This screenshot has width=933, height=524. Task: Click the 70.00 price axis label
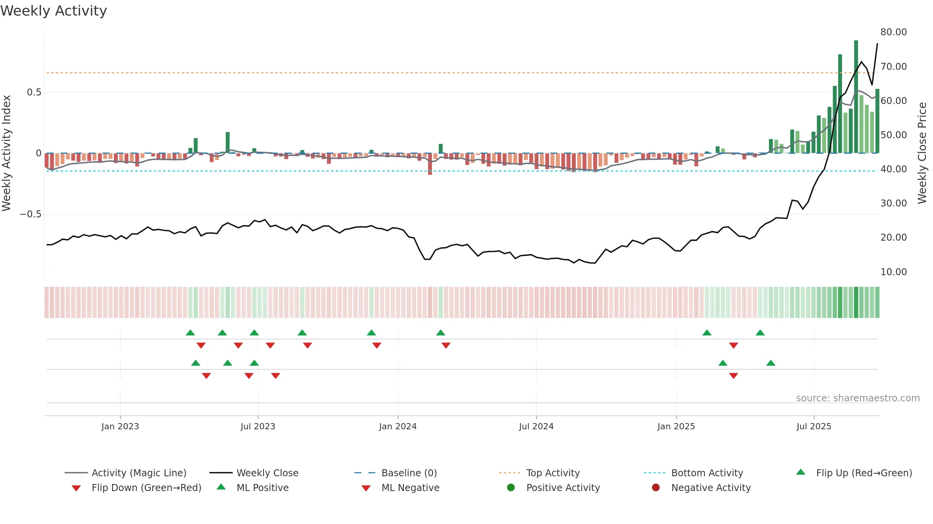(893, 66)
